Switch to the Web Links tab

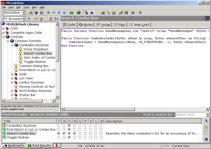tap(139, 25)
